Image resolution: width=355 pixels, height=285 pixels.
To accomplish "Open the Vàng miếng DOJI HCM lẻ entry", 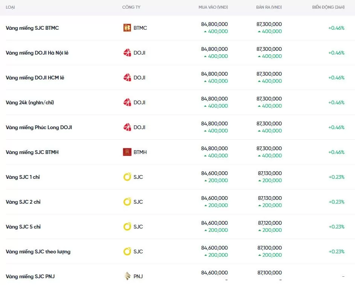I will point(35,78).
